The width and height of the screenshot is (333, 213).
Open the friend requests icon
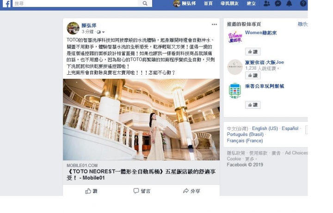point(267,3)
